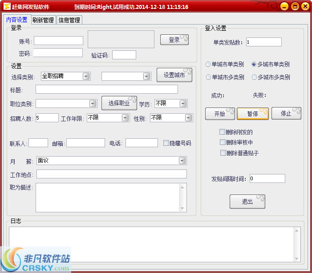Click inside the 职为描述 text area
This screenshot has height=273, width=312.
coord(107,198)
